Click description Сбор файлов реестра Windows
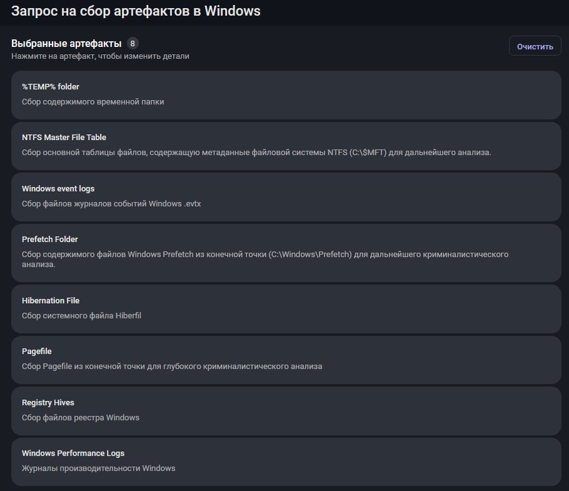Viewport: 569px width, 491px height. coord(81,418)
